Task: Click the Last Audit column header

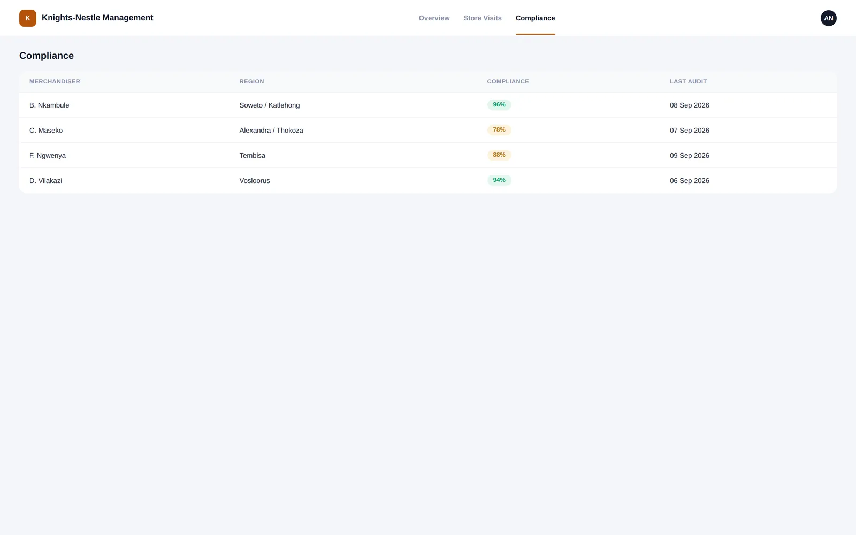Action: pos(688,81)
